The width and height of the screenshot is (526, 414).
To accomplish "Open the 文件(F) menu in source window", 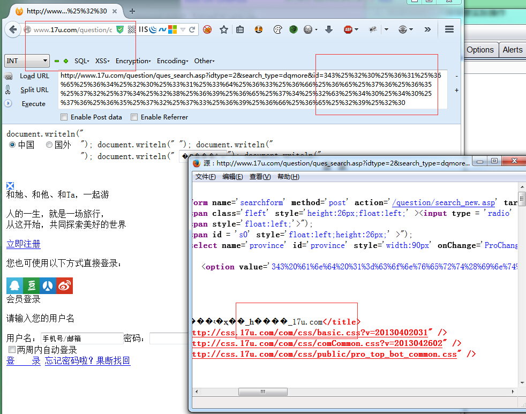I will (x=205, y=176).
